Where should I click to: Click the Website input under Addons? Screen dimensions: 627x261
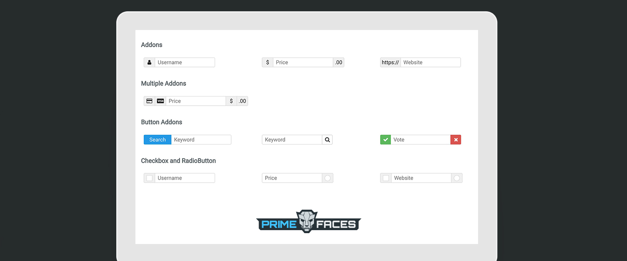coord(431,62)
